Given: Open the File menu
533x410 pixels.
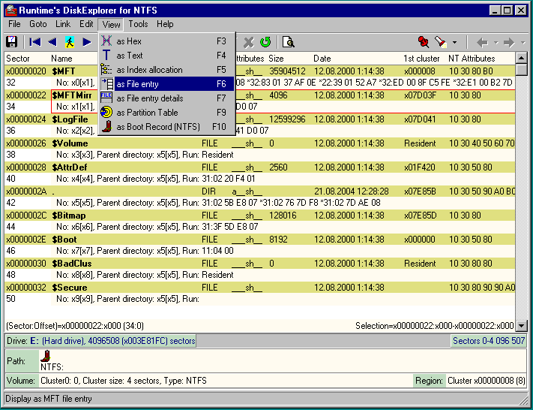Looking at the screenshot, I should [14, 24].
